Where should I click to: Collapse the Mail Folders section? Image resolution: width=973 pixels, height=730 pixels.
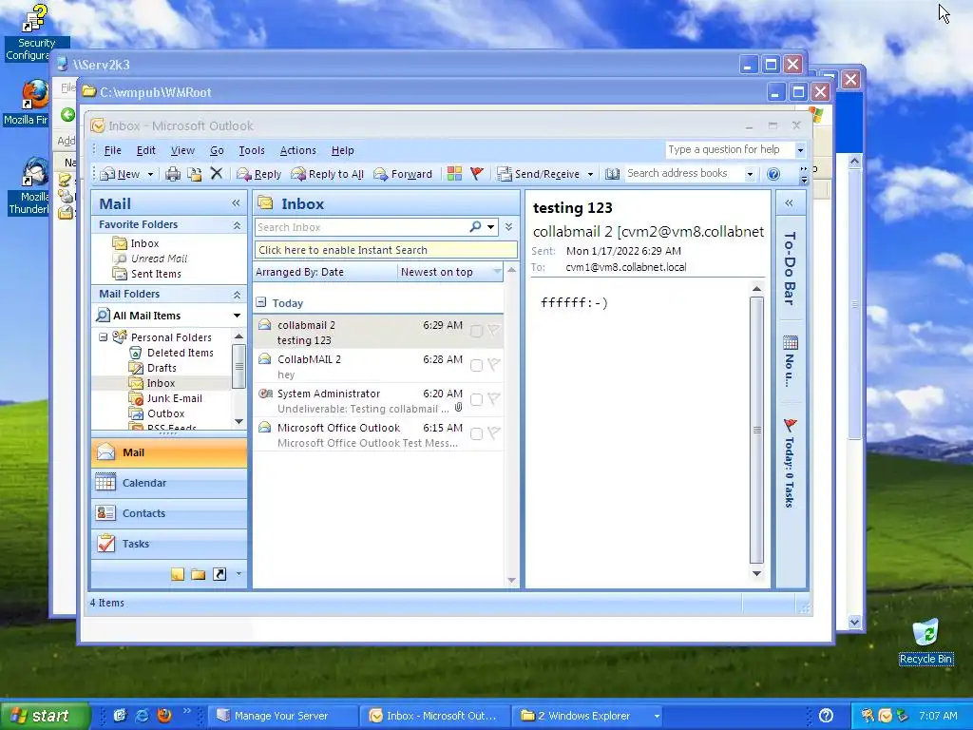click(x=237, y=295)
